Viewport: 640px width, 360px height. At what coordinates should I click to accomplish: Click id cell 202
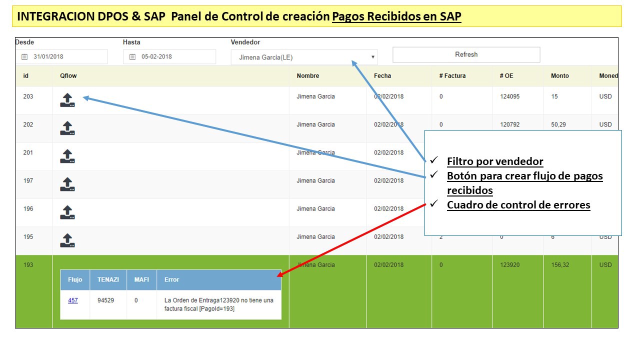[28, 124]
